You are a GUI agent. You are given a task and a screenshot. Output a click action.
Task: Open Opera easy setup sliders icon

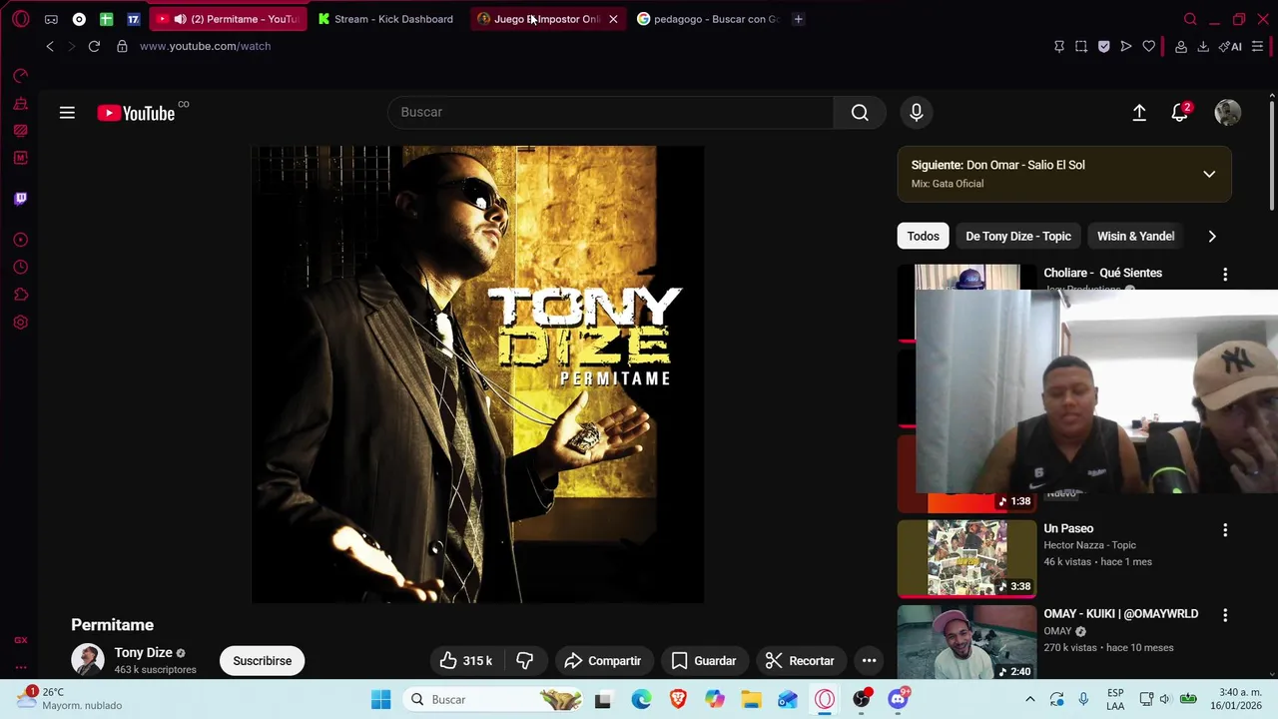(x=1258, y=46)
